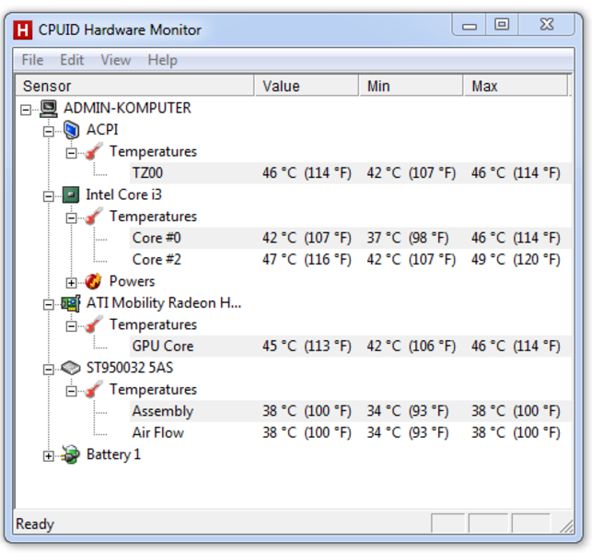Select the Powers label
592x553 pixels.
tap(132, 281)
